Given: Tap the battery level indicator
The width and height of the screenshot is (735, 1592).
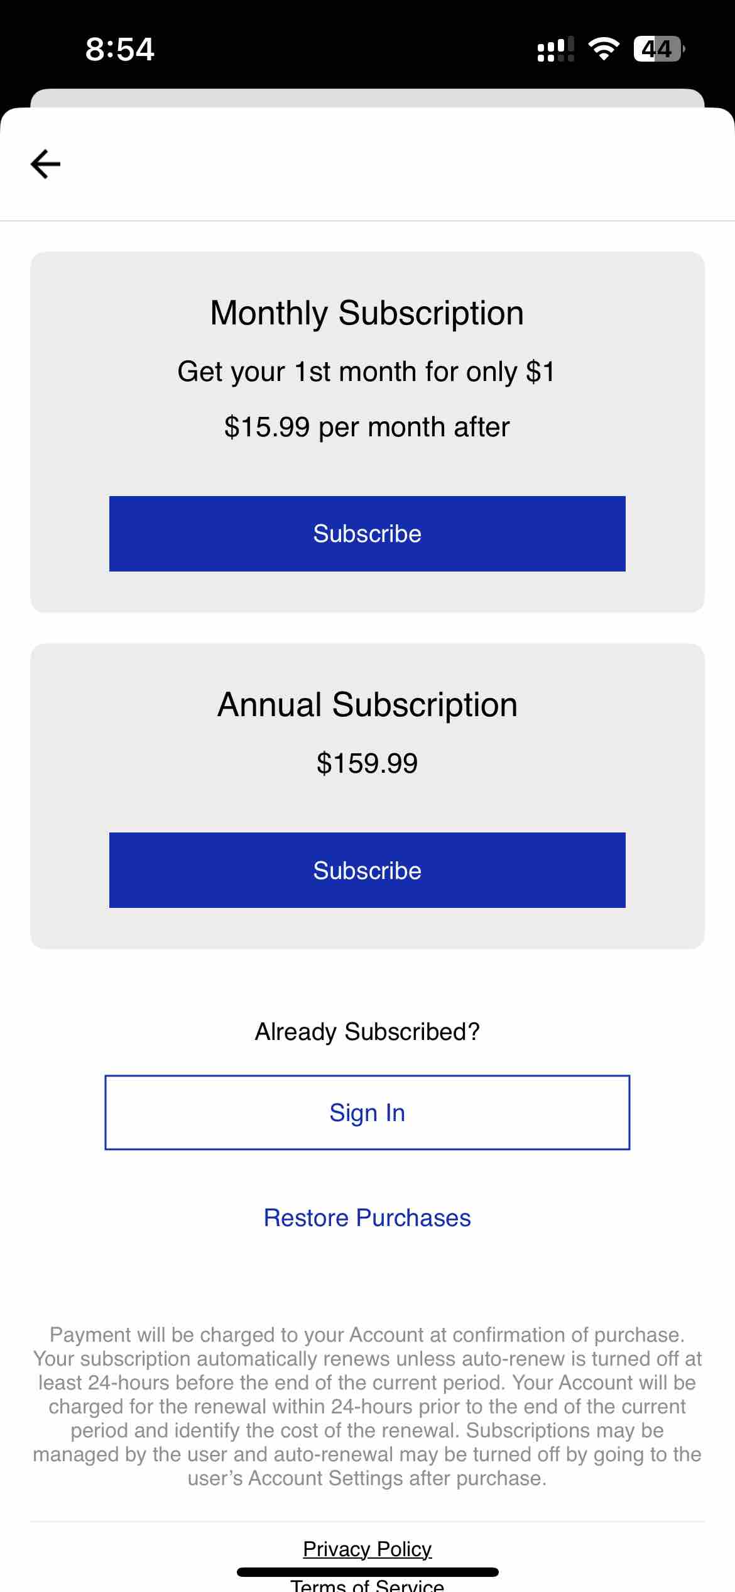Looking at the screenshot, I should pos(659,49).
